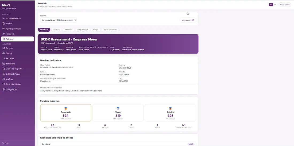
Task: Click the gold medal icon above Commvault
Action: pos(66,108)
